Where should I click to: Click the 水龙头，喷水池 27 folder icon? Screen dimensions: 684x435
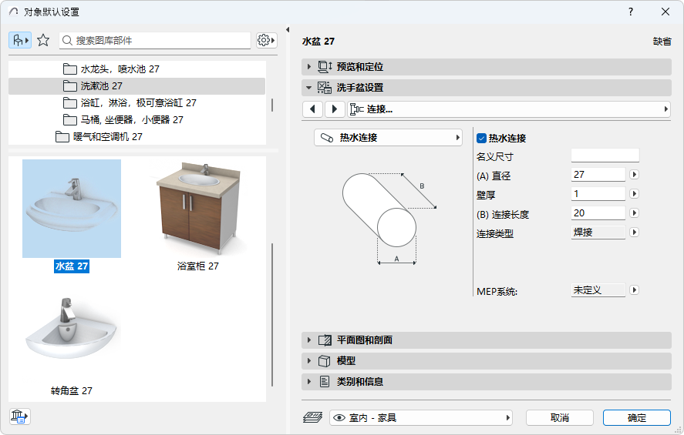[70, 69]
